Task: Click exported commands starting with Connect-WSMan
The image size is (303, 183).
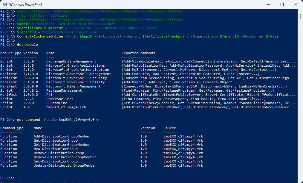Action: pyautogui.click(x=204, y=86)
